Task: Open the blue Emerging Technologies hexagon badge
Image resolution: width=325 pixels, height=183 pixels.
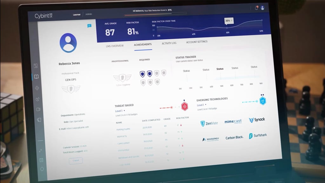Action: pos(263,100)
